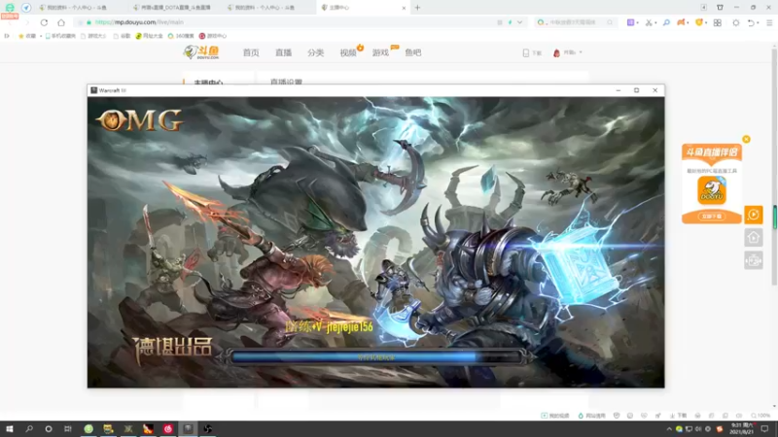Open the browser hamburger menu
This screenshot has width=778, height=437.
769,22
